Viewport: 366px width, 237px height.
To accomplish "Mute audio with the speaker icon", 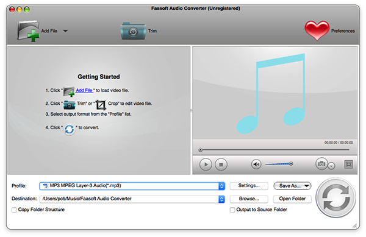I will 256,164.
